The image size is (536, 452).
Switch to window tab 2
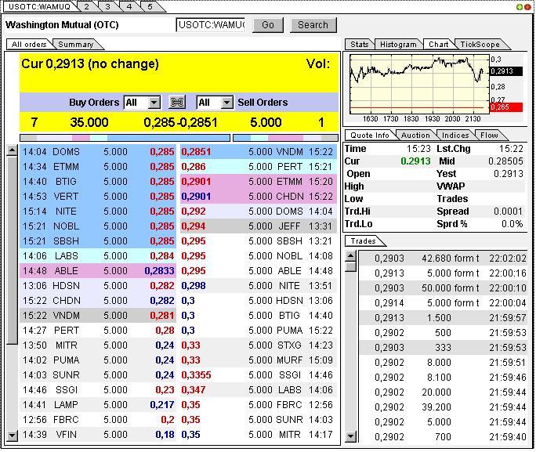[87, 6]
